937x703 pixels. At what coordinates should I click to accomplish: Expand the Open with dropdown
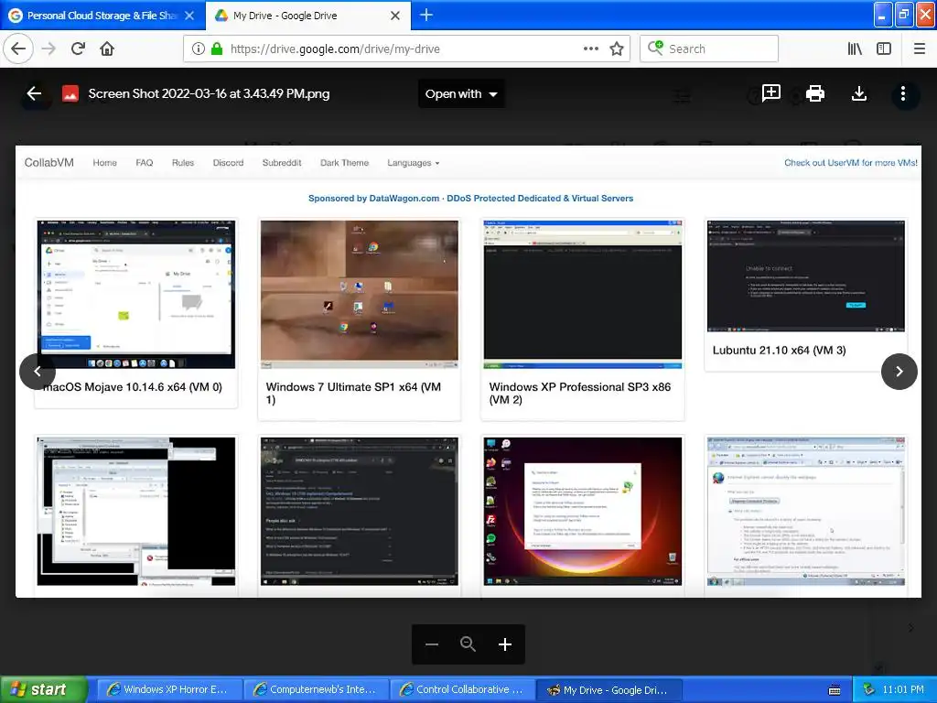click(x=461, y=94)
